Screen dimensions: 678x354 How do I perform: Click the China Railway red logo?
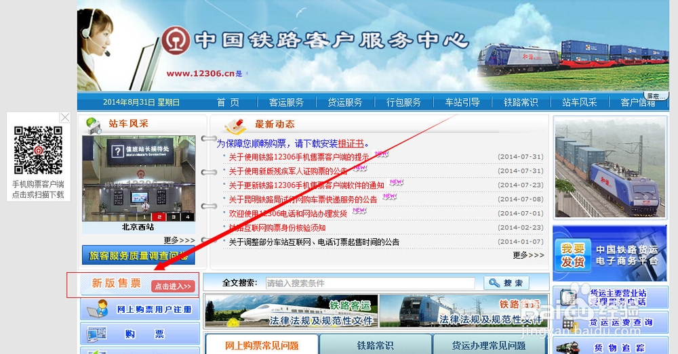(176, 40)
